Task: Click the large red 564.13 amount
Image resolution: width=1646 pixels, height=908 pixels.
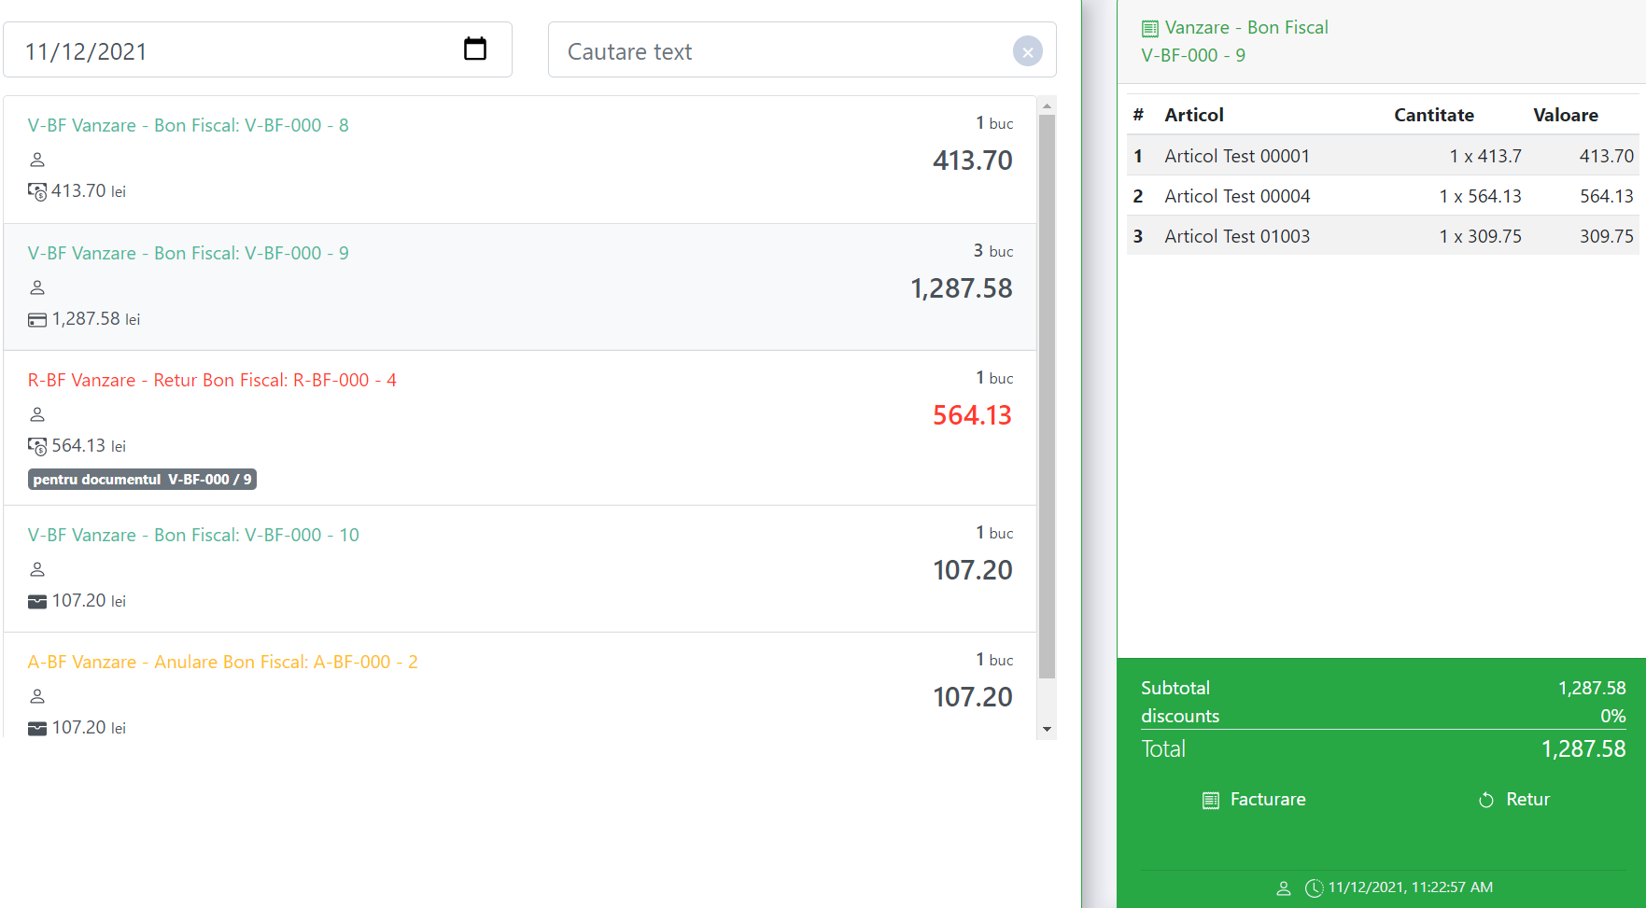Action: pos(972,415)
